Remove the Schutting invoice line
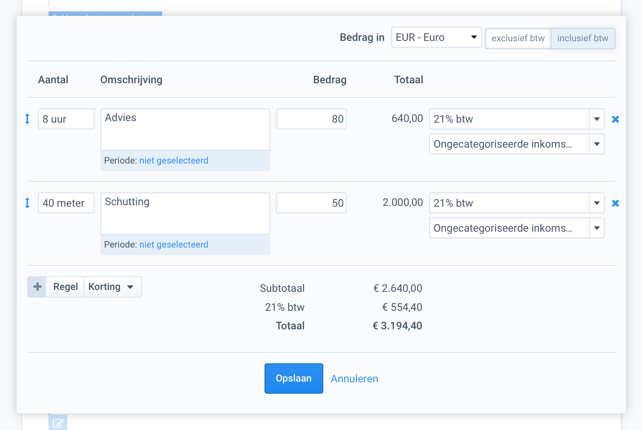 [x=615, y=203]
